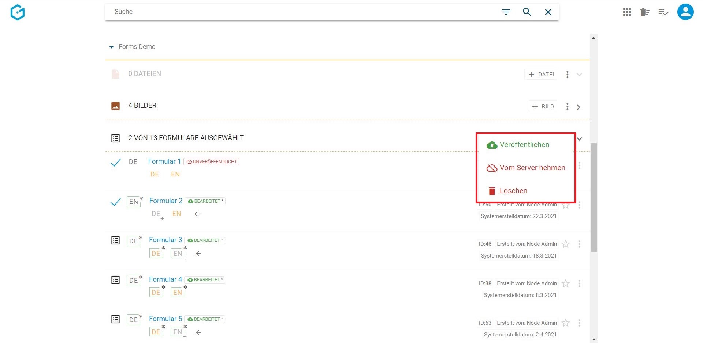
Task: Open three-dot menu in Bilder row
Action: click(567, 107)
